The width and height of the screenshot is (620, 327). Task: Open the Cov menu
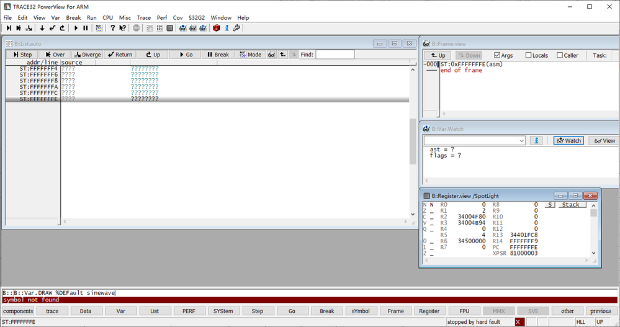coord(178,18)
